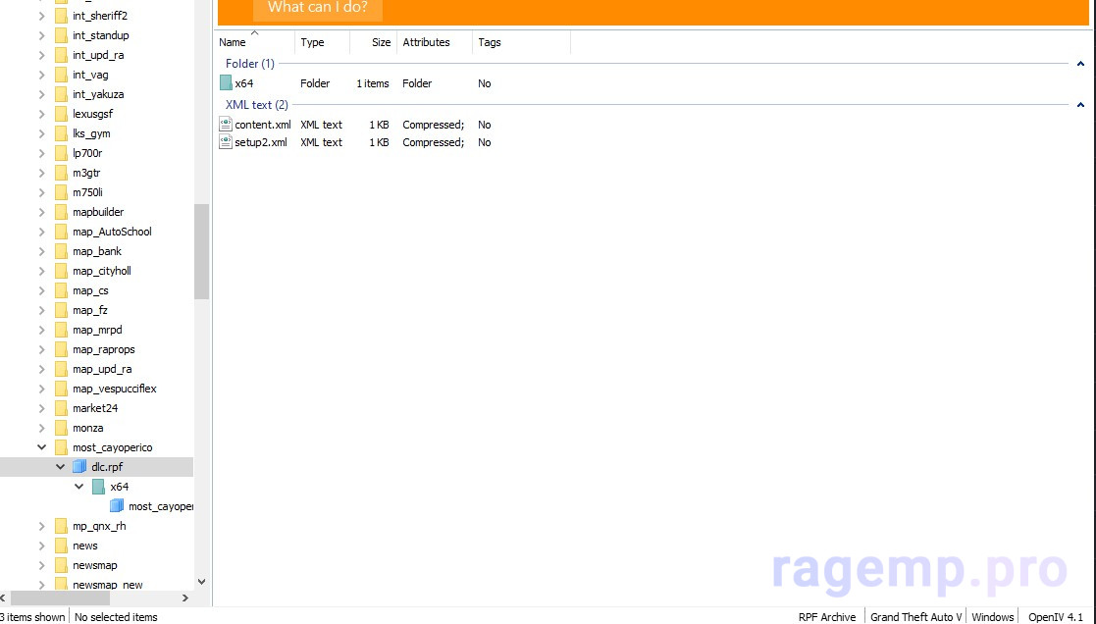Select content.xml file icon
Image resolution: width=1096 pixels, height=624 pixels.
coord(226,125)
